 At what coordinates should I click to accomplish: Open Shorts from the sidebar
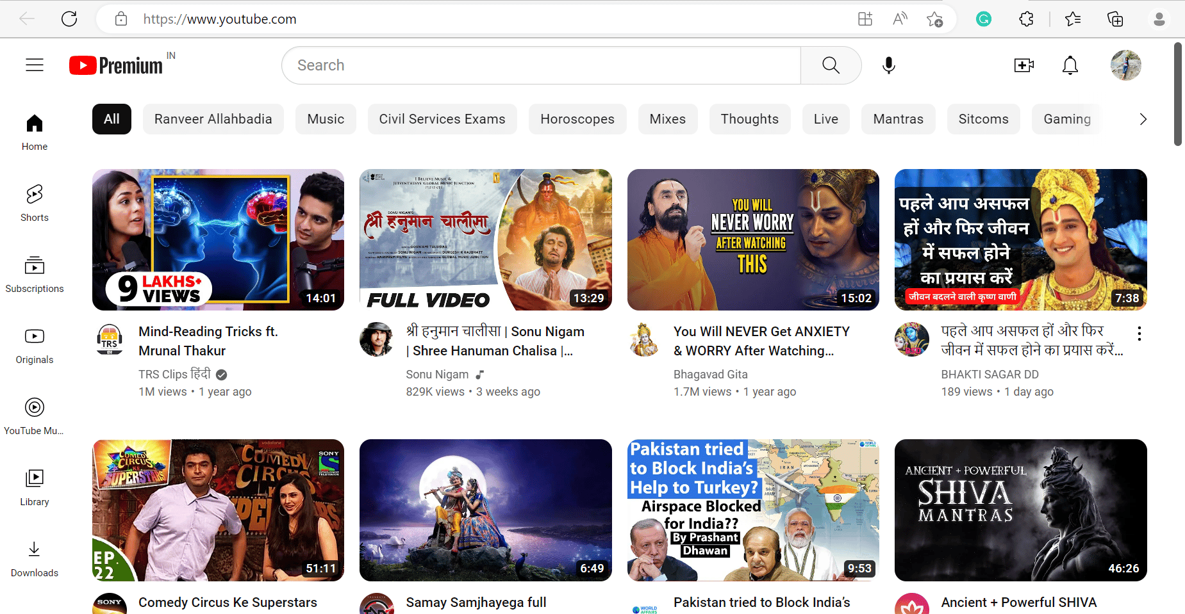(34, 202)
